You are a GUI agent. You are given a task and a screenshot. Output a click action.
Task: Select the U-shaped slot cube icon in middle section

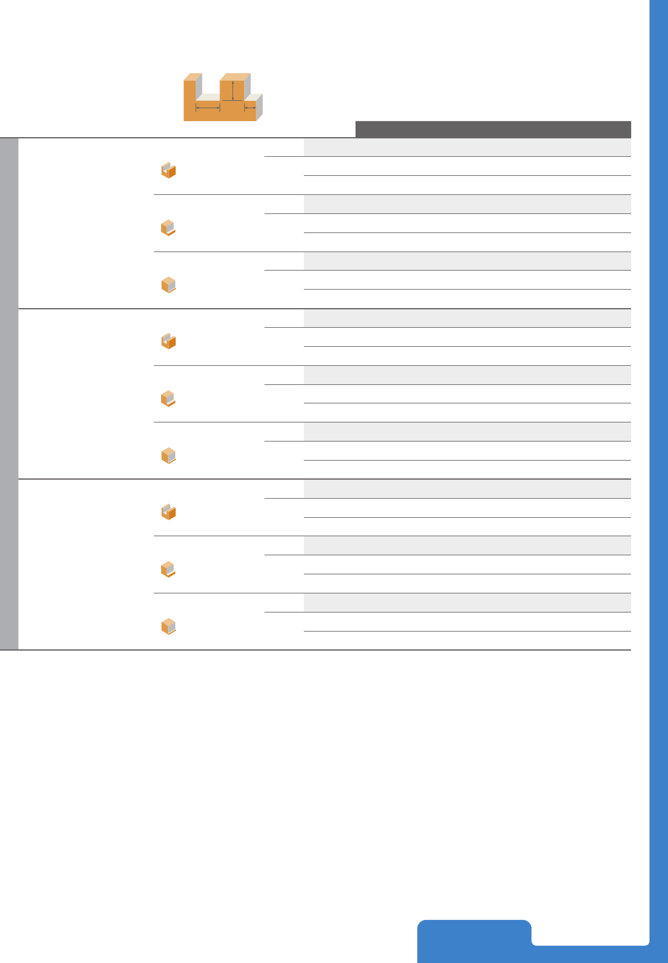pyautogui.click(x=169, y=341)
